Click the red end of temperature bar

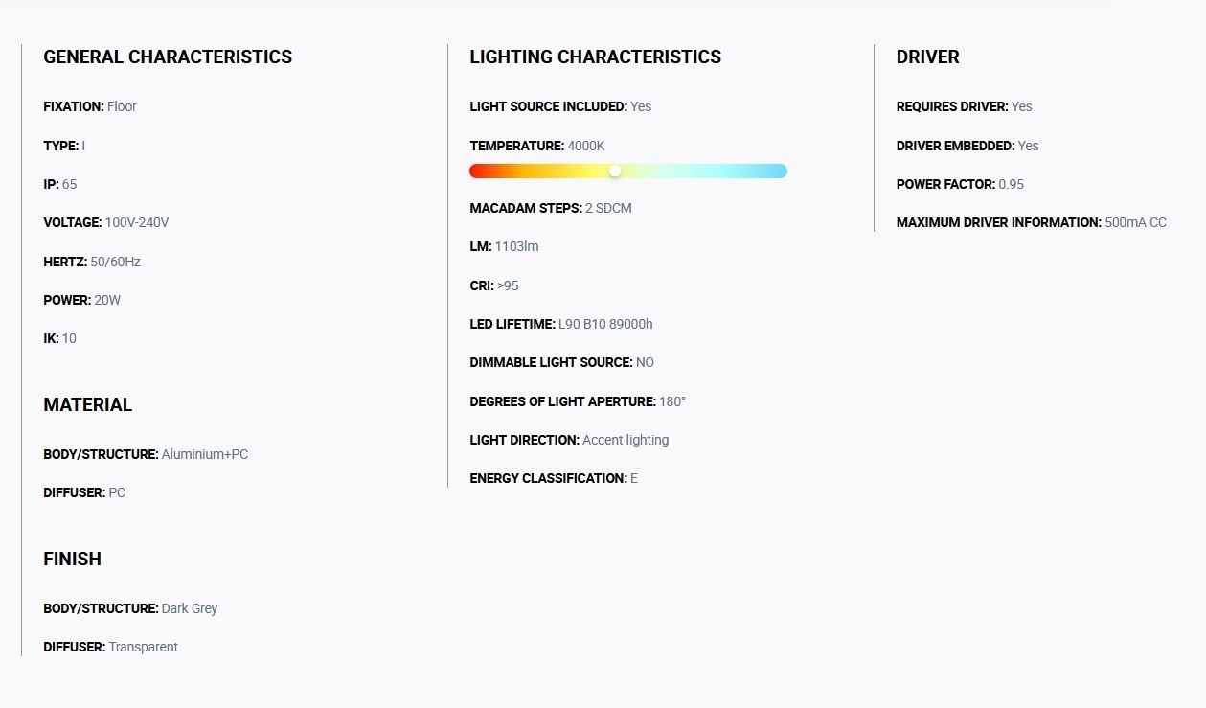tap(476, 171)
